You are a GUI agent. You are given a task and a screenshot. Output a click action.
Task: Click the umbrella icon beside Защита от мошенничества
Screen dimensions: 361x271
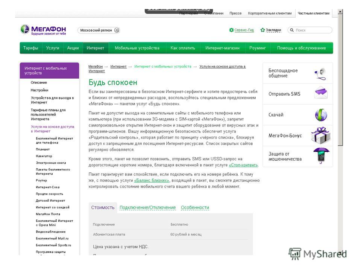pyautogui.click(x=321, y=156)
